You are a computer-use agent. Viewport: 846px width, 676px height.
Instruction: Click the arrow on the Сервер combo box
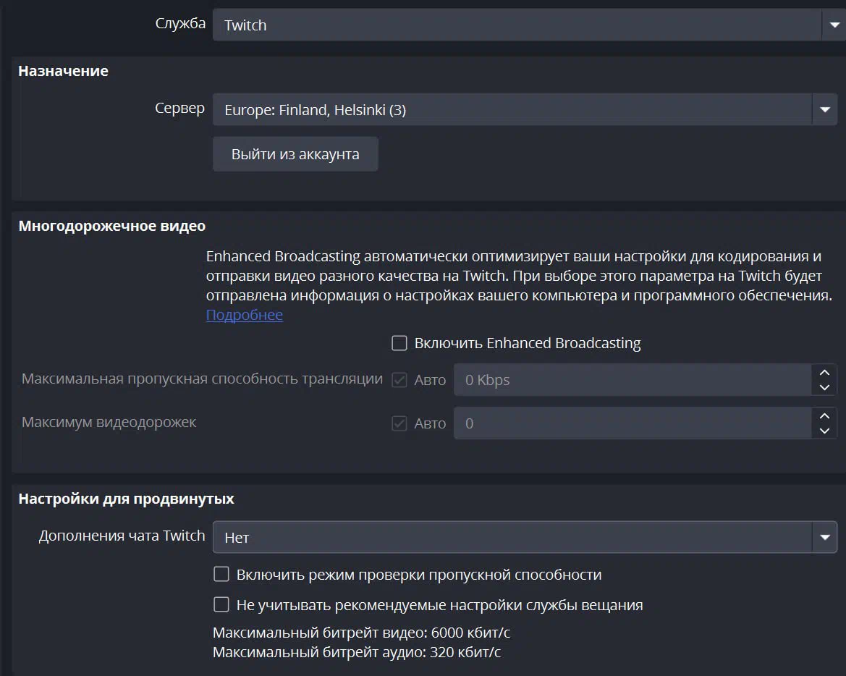tap(824, 109)
